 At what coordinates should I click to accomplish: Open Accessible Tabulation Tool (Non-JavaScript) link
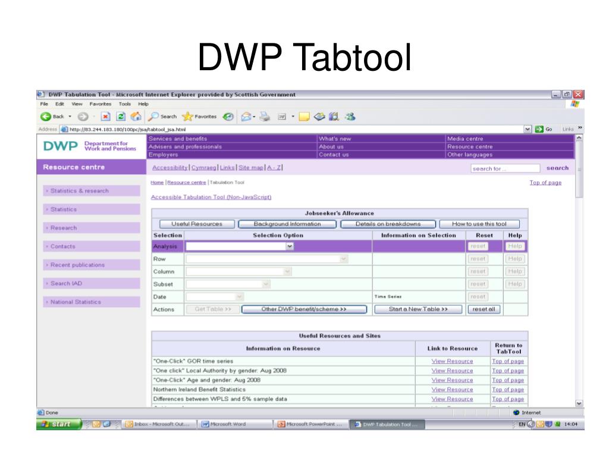(211, 198)
